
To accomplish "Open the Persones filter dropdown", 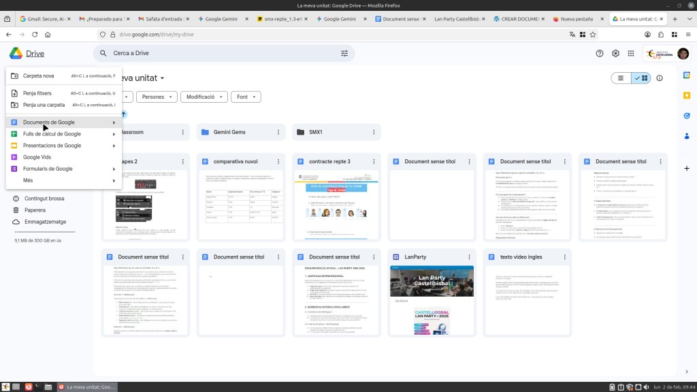I will (157, 97).
